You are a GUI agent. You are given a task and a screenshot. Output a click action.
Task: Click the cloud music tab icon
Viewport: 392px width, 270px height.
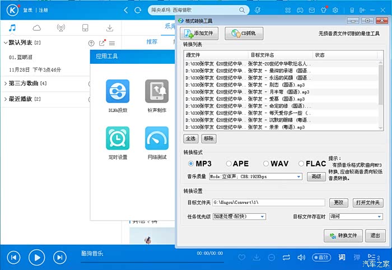pyautogui.click(x=37, y=27)
